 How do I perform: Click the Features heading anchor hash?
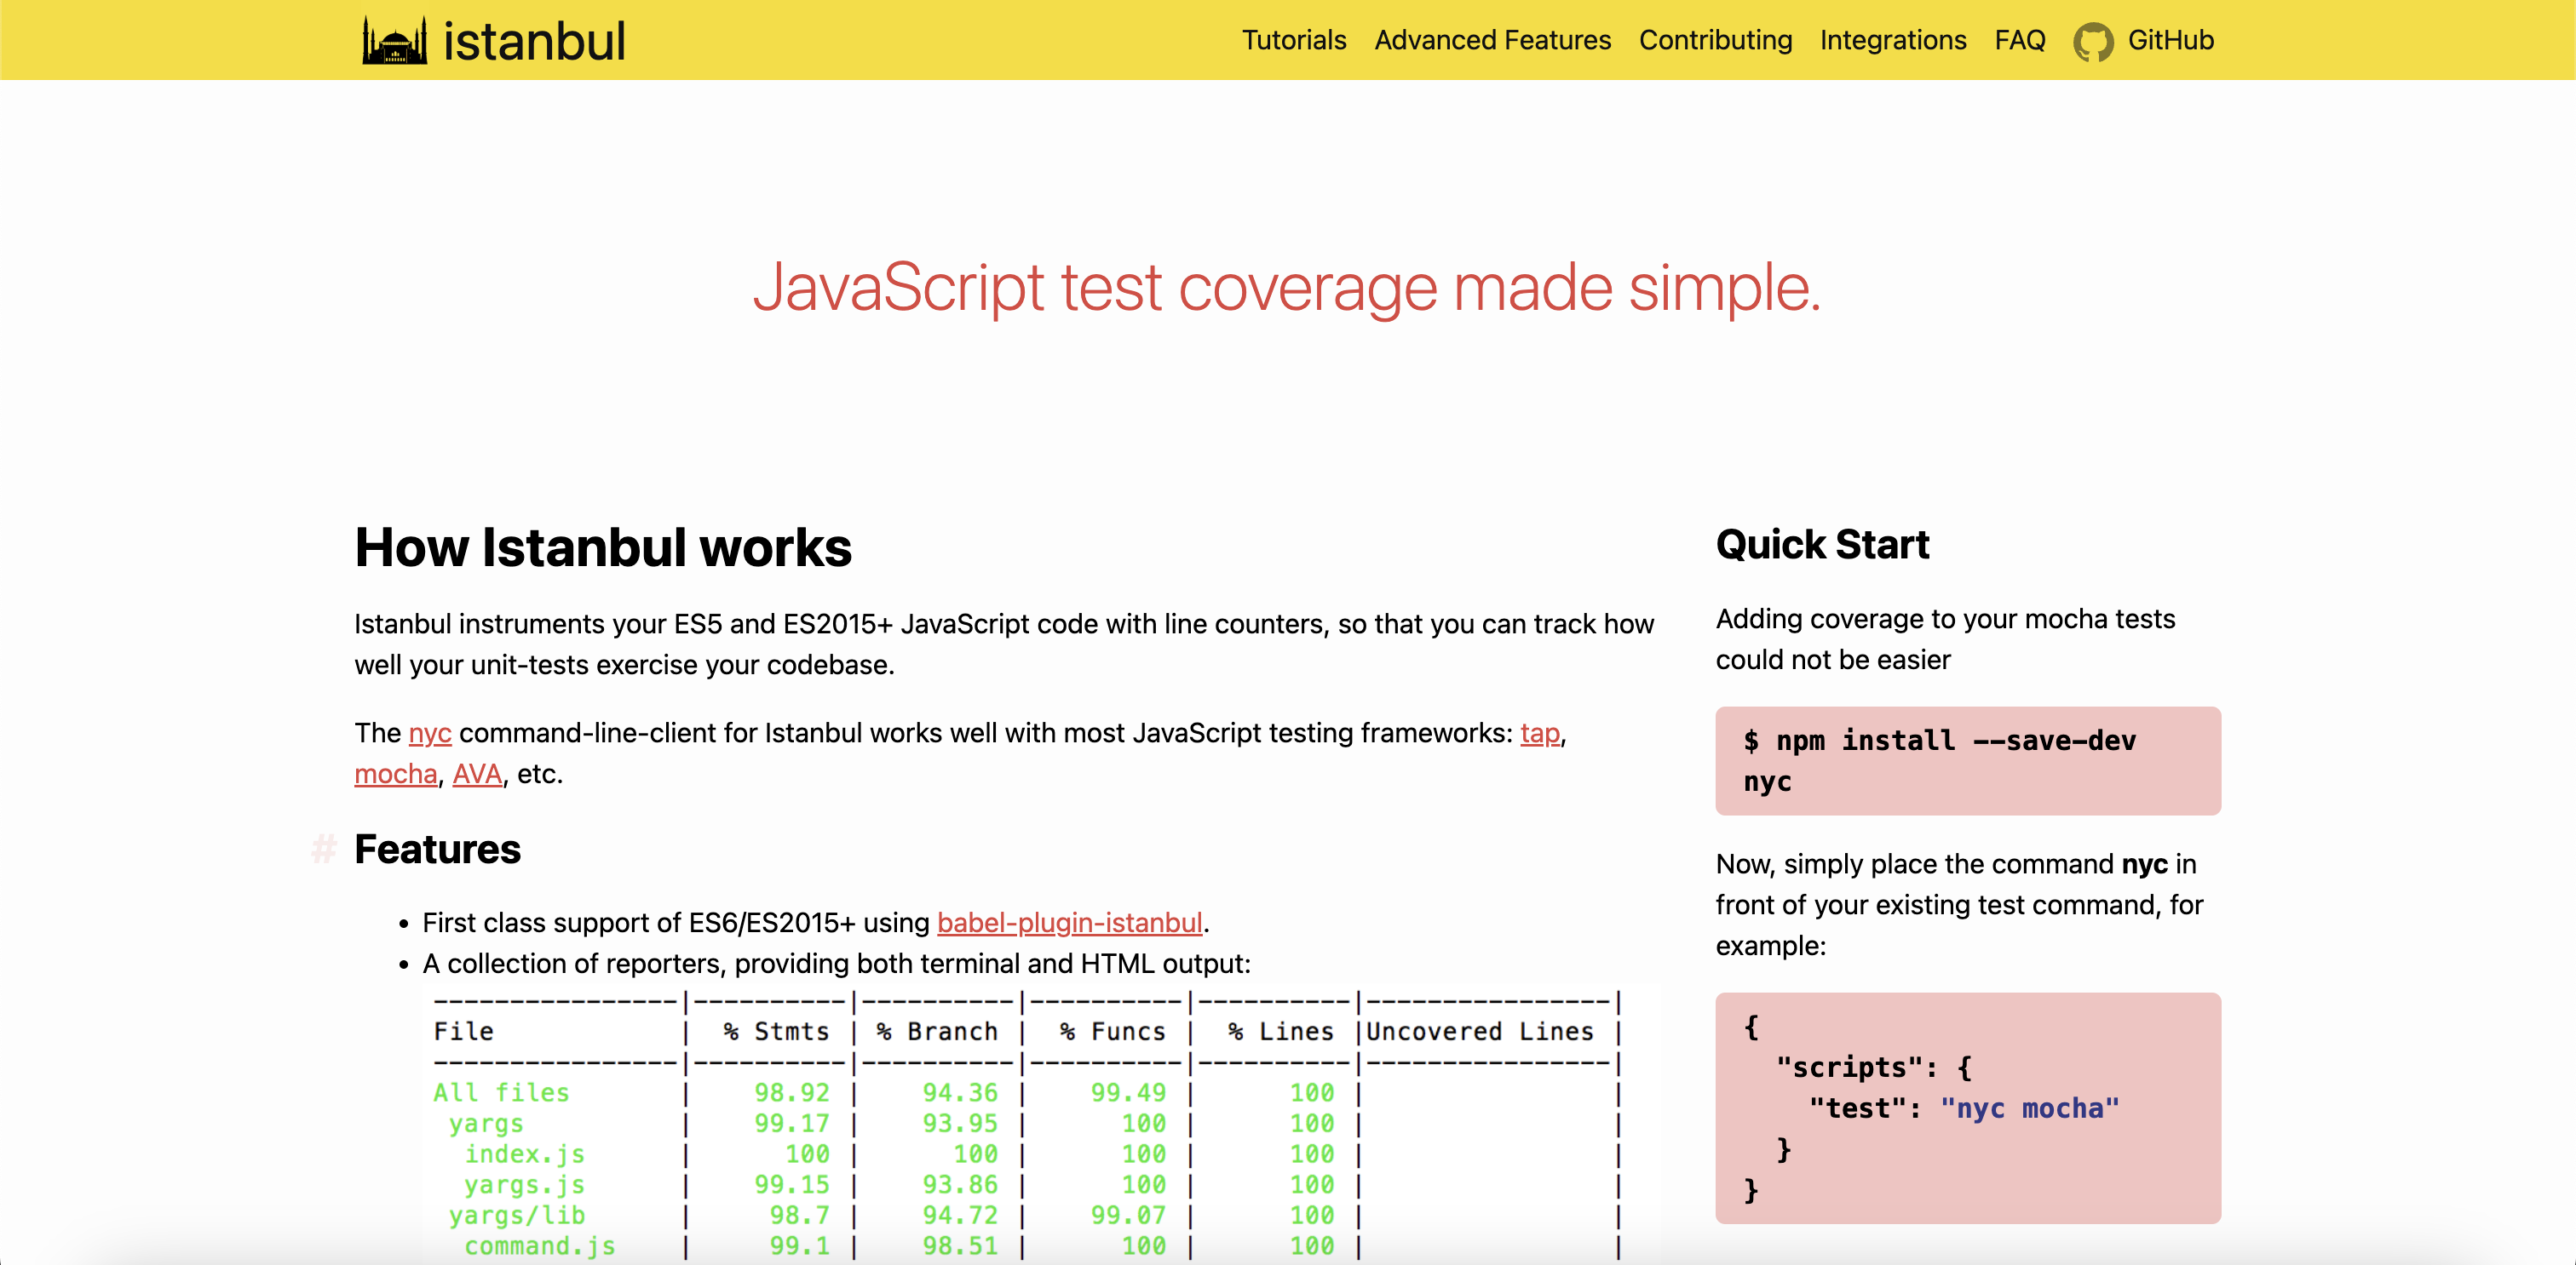tap(324, 850)
